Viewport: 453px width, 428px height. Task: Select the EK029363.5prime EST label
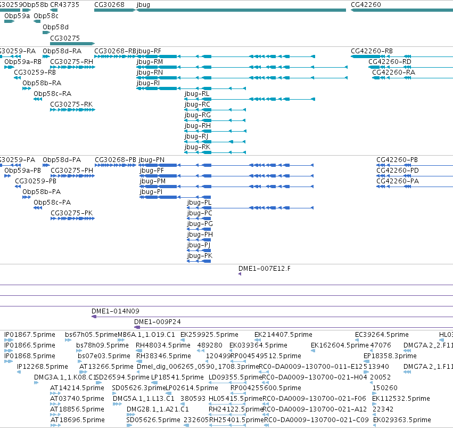click(x=402, y=420)
